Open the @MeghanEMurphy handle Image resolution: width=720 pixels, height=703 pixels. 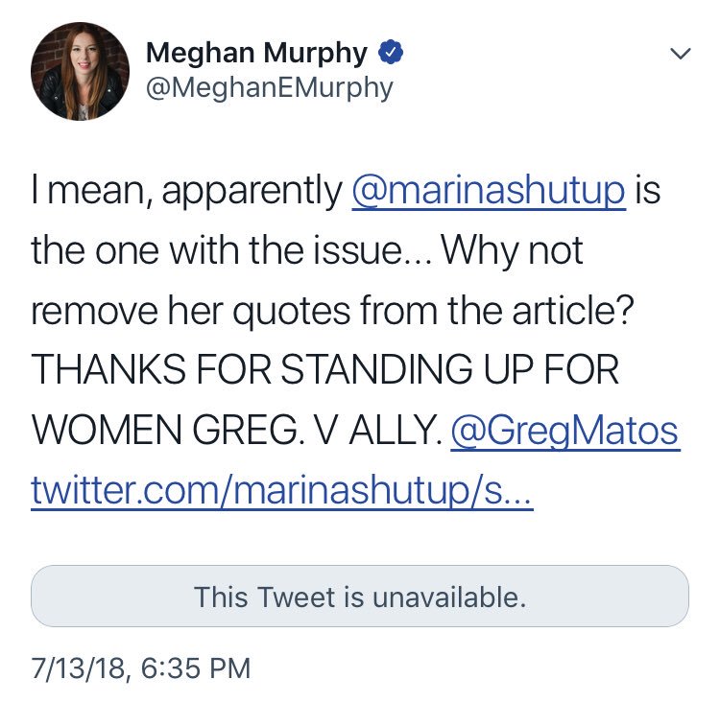tap(269, 88)
